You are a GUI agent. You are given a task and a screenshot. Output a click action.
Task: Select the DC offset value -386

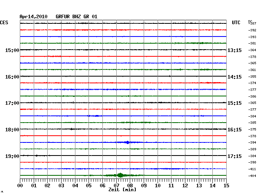(x=252, y=96)
